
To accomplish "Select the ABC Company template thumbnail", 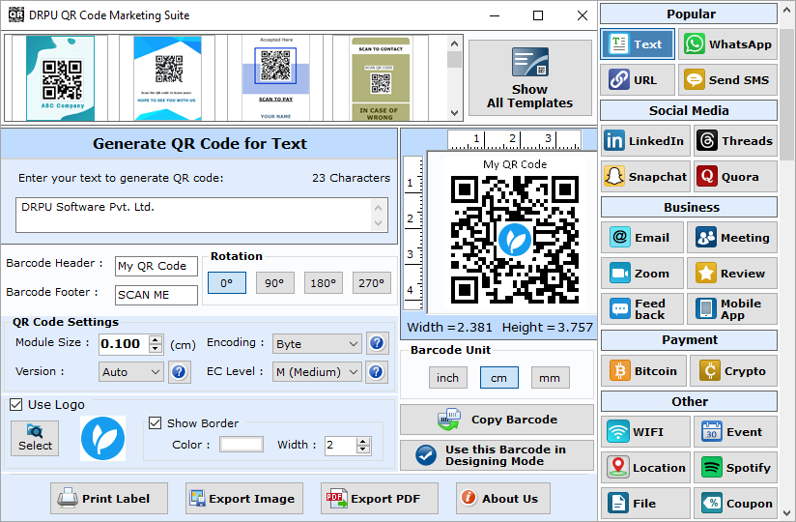I will coord(61,77).
